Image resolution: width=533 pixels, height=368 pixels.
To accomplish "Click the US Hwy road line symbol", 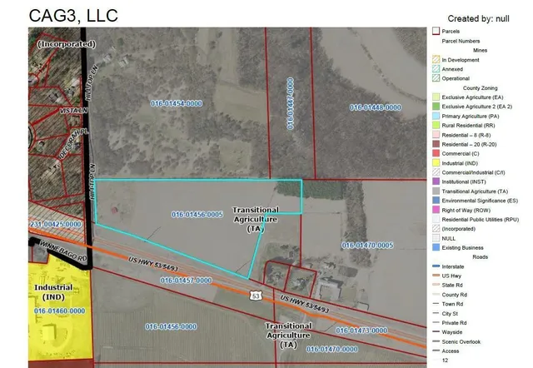I will tap(435, 275).
